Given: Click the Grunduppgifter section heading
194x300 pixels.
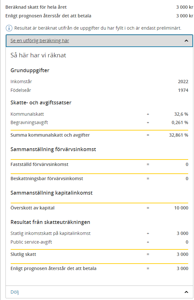Looking at the screenshot, I should click(30, 70).
